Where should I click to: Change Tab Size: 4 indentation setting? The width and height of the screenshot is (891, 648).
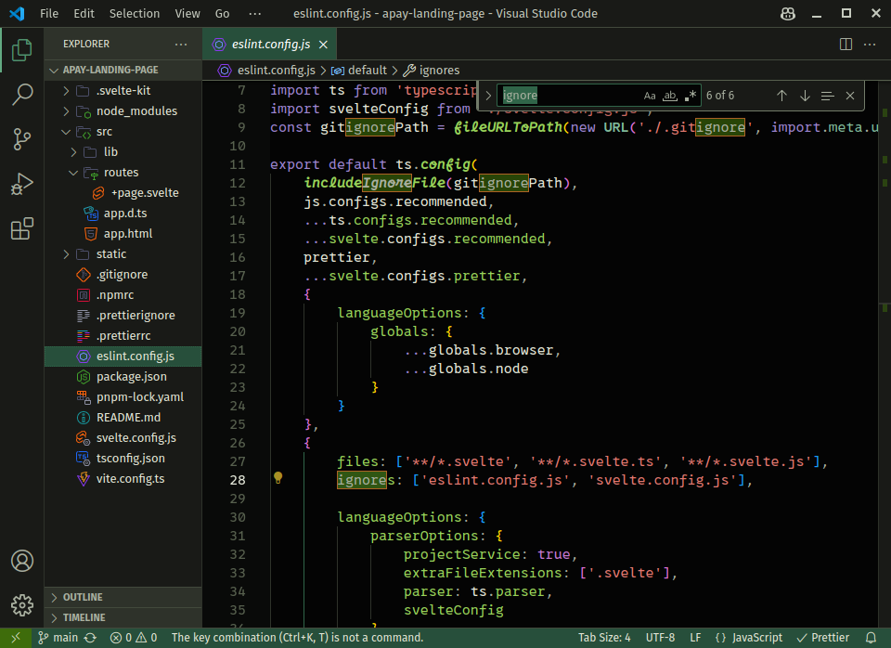[x=604, y=638]
